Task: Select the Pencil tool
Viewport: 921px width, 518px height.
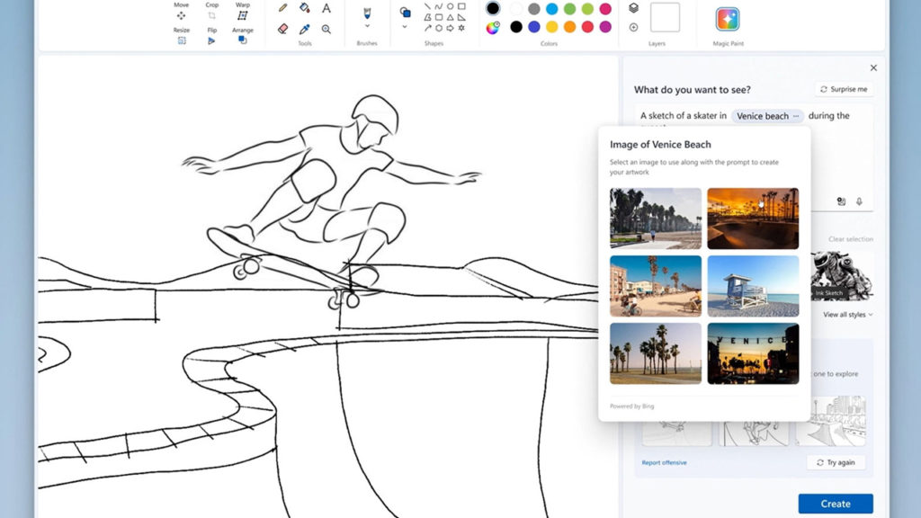Action: point(282,8)
